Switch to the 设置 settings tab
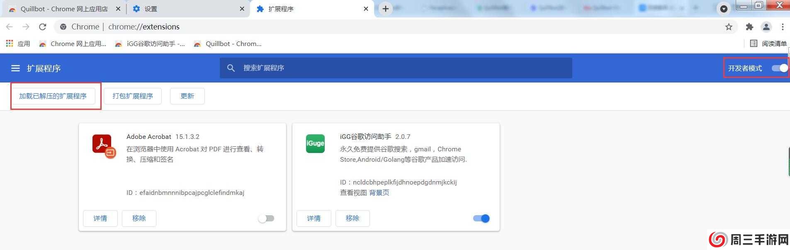 click(187, 9)
